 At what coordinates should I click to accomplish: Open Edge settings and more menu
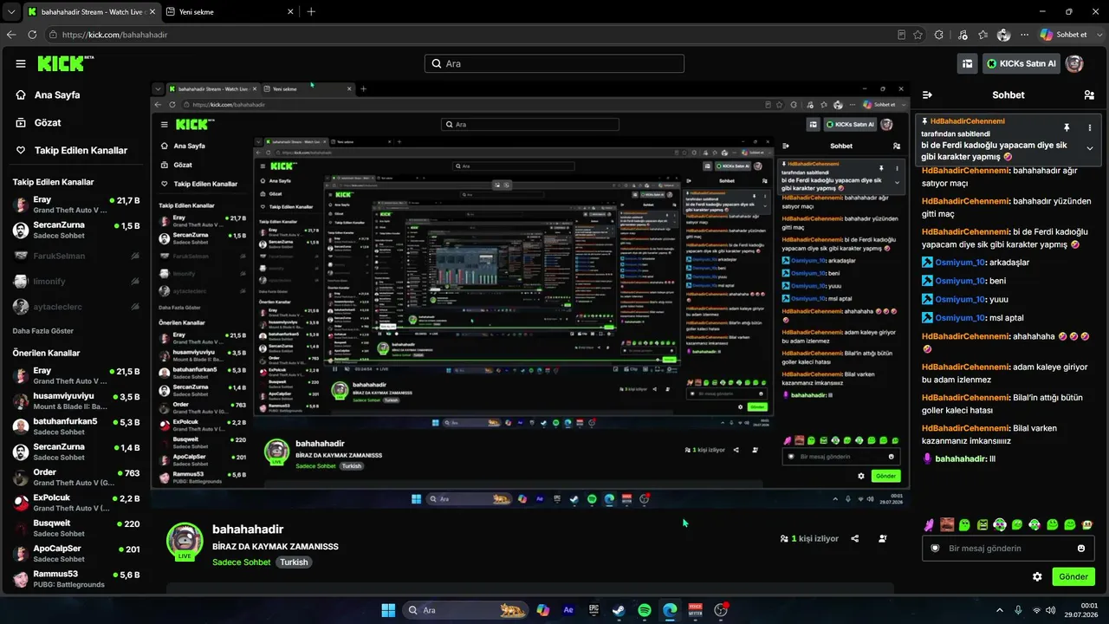[x=1025, y=35]
